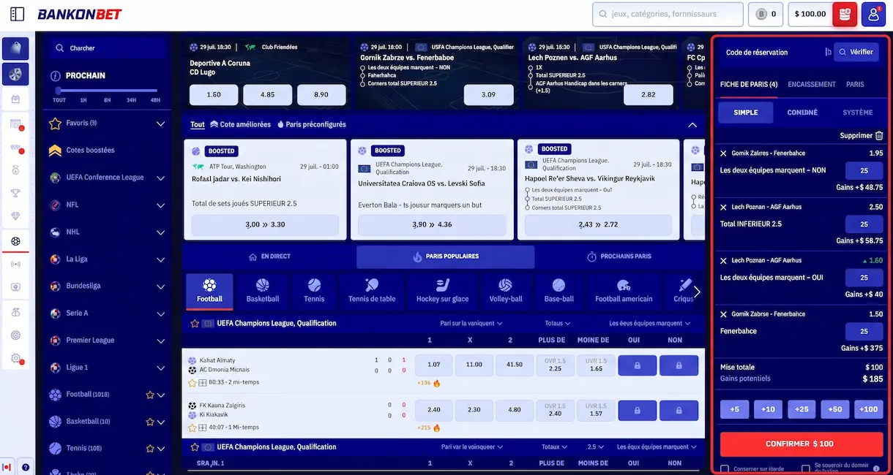Favorite the Football (1018) sport with star
This screenshot has height=475, width=893.
(150, 395)
